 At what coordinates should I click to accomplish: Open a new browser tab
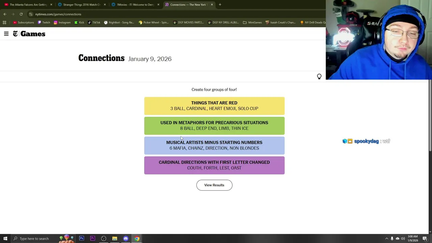pos(220,5)
